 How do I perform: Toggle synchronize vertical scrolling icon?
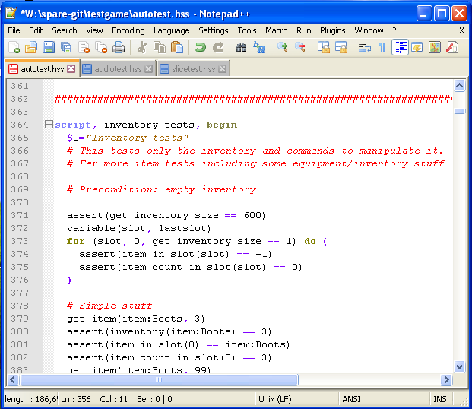(323, 48)
